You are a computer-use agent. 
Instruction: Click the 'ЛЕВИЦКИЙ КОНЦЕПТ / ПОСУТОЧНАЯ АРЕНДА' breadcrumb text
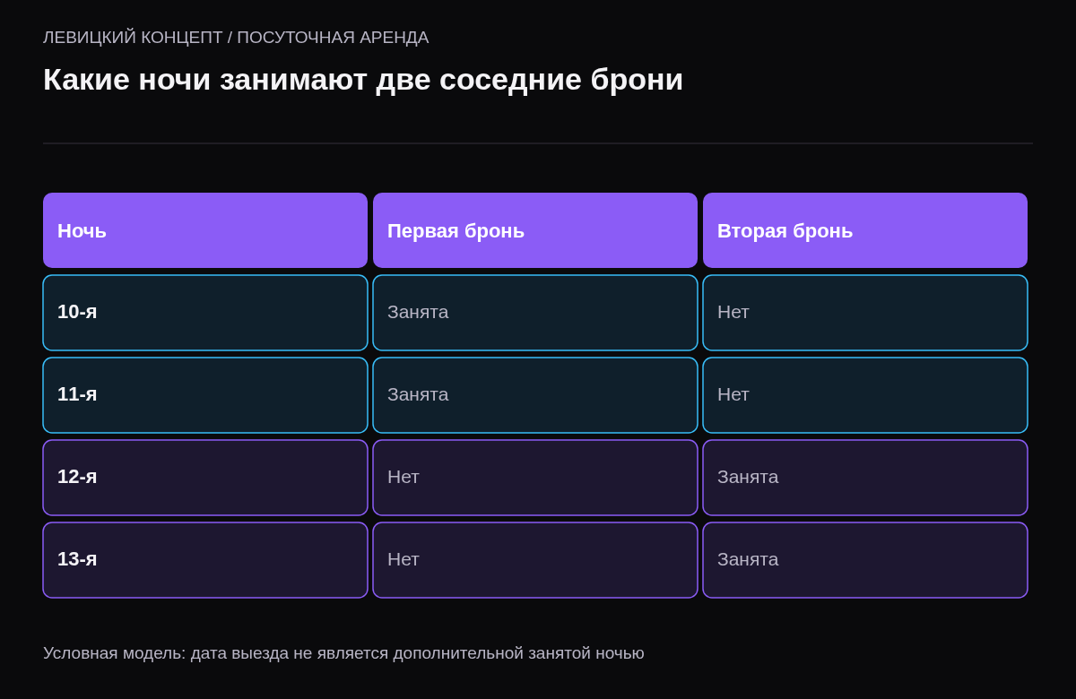(x=236, y=38)
